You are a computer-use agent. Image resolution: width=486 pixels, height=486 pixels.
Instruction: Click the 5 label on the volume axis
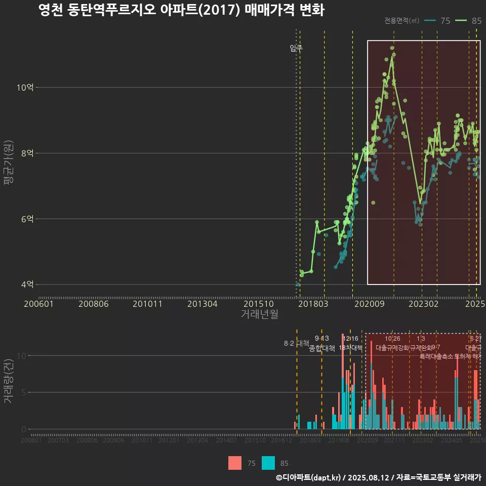tap(24, 392)
